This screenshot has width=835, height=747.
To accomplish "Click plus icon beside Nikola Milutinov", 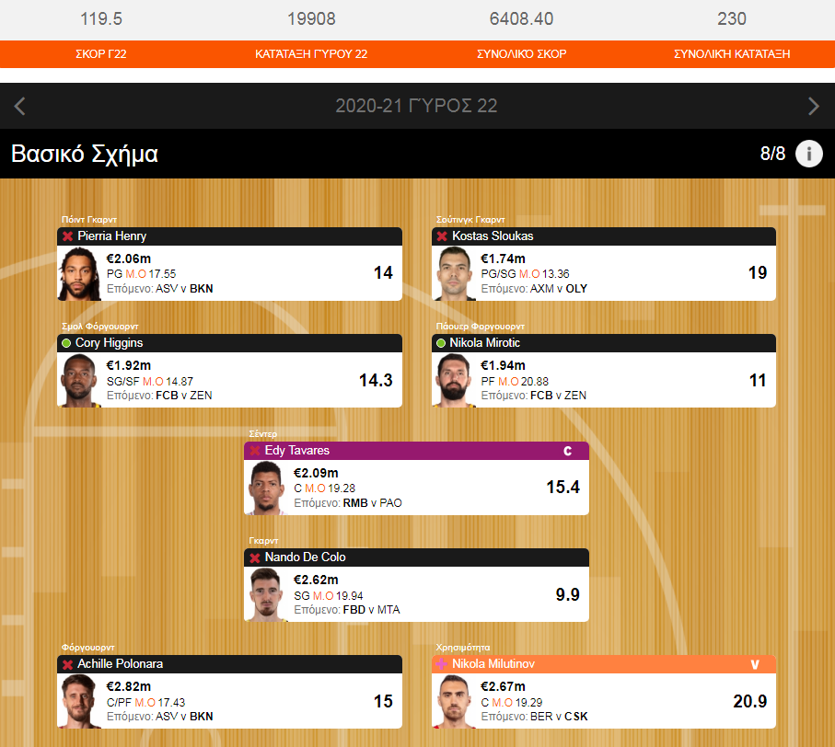I will [x=442, y=664].
